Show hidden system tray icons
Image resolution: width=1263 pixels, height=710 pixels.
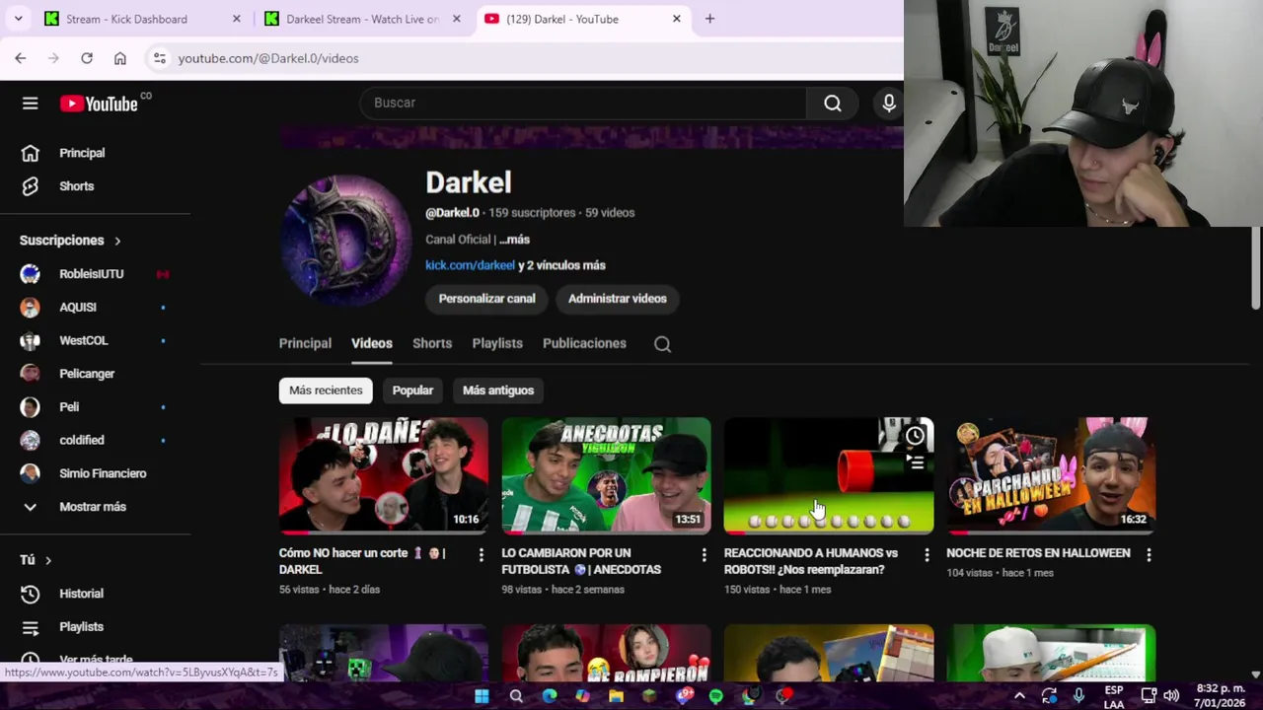1019,696
